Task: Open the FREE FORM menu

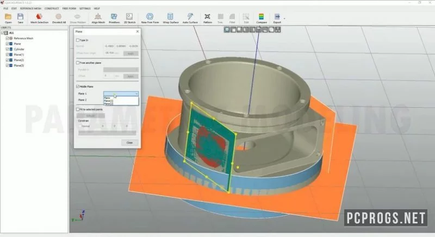Action: [69, 9]
